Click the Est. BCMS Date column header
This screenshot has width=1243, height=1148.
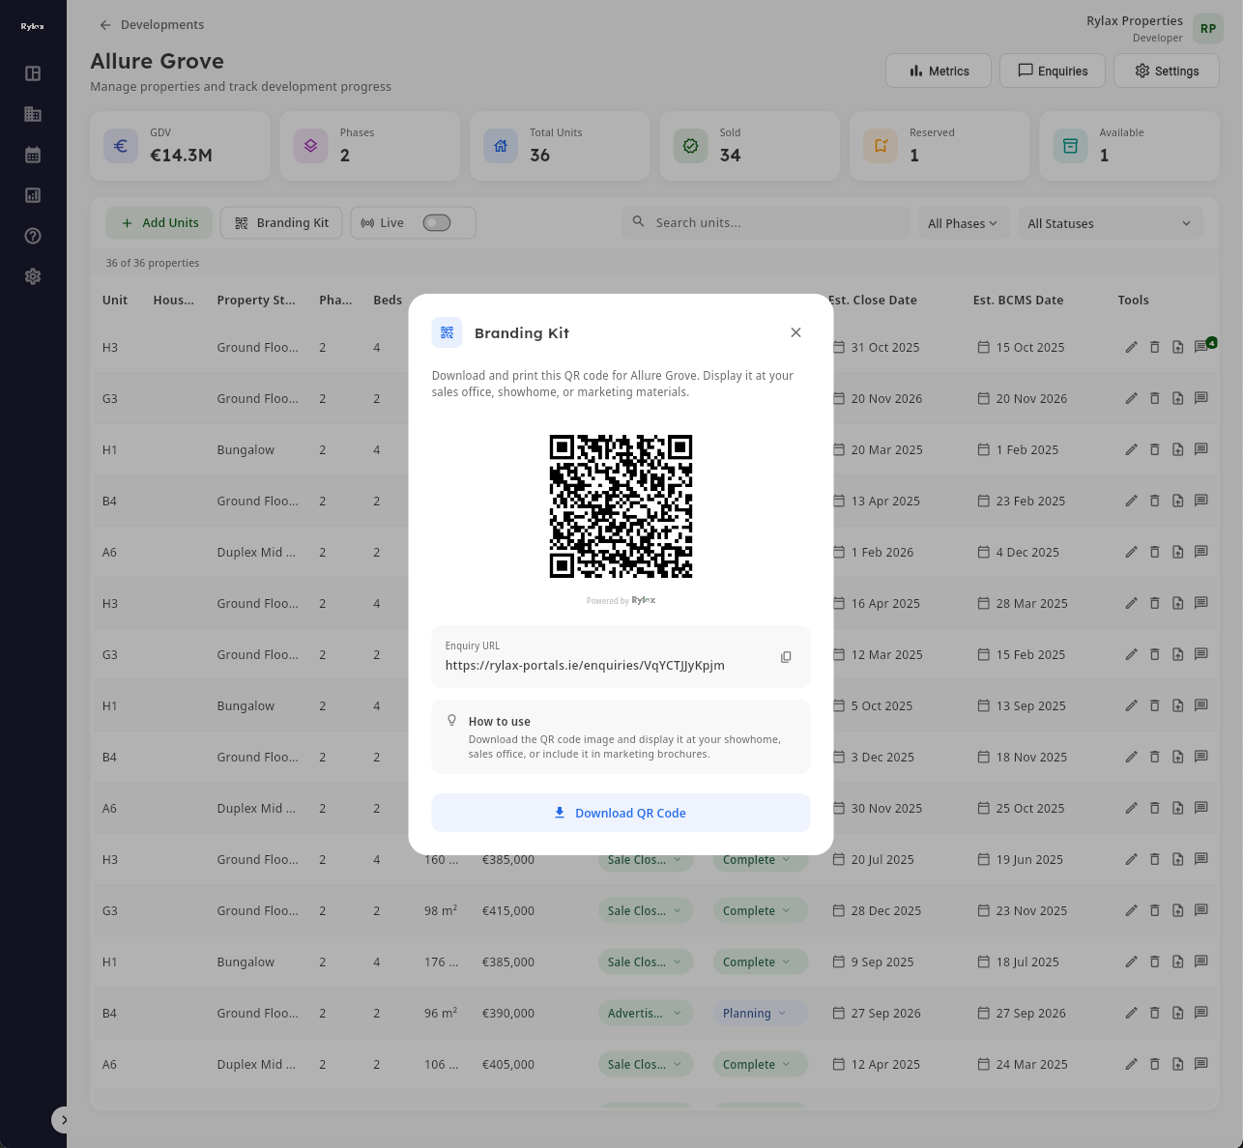click(1018, 301)
